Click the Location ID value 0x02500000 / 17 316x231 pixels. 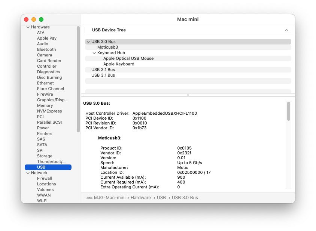[194, 172]
